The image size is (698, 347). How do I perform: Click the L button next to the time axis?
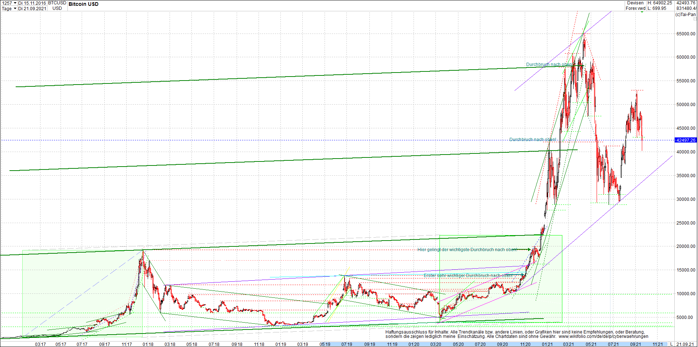tap(671, 344)
